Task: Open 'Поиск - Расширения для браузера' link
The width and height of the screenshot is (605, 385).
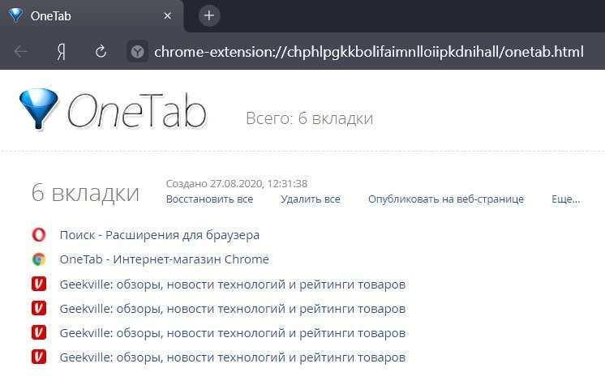Action: pos(159,235)
